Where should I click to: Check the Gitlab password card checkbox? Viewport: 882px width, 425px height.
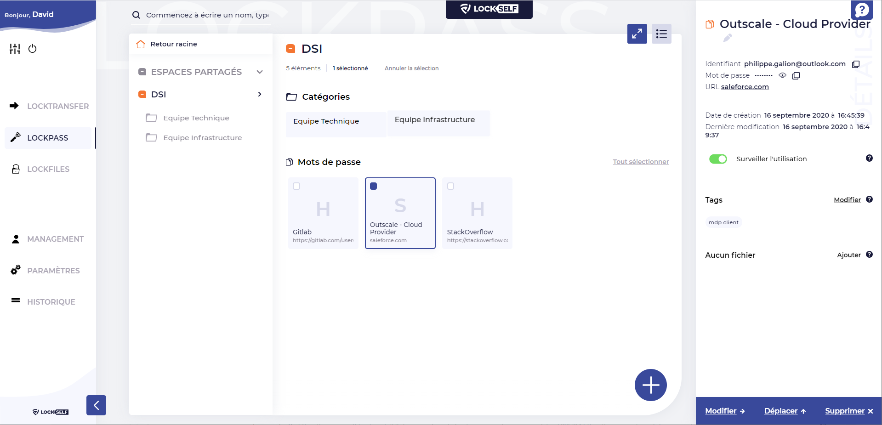(296, 186)
